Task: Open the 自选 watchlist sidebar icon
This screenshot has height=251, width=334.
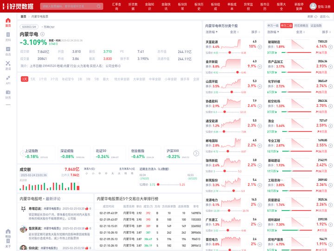Action: [8, 49]
